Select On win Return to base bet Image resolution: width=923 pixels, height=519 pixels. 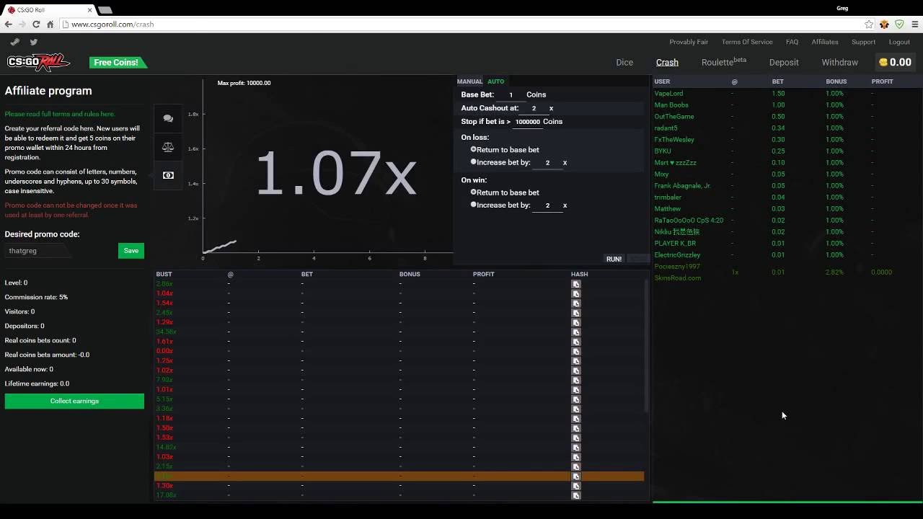(x=474, y=192)
